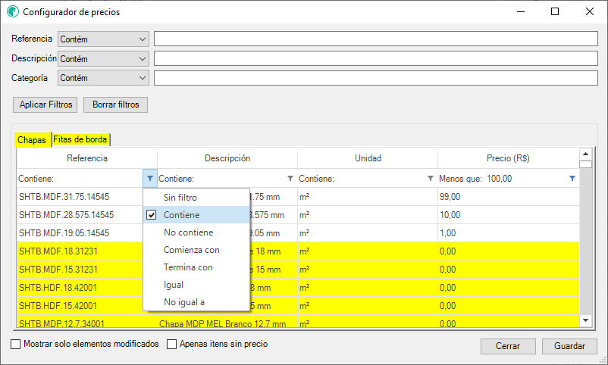Pick Termina con filter option
This screenshot has width=608, height=365.
pos(196,267)
